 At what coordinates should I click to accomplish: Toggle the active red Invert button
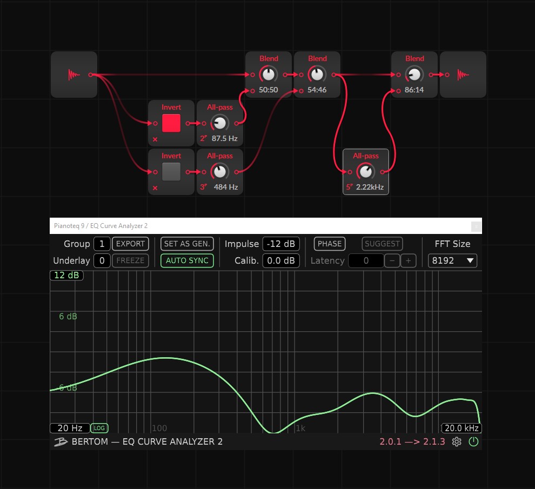coord(171,123)
